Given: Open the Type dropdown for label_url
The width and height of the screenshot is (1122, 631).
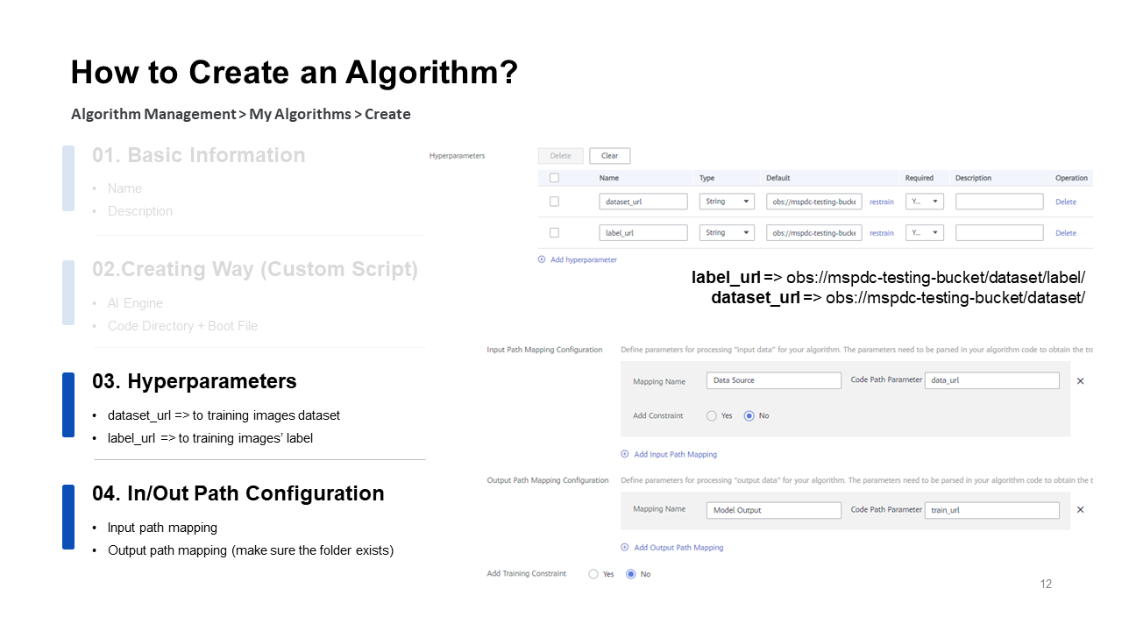Looking at the screenshot, I should pos(727,233).
